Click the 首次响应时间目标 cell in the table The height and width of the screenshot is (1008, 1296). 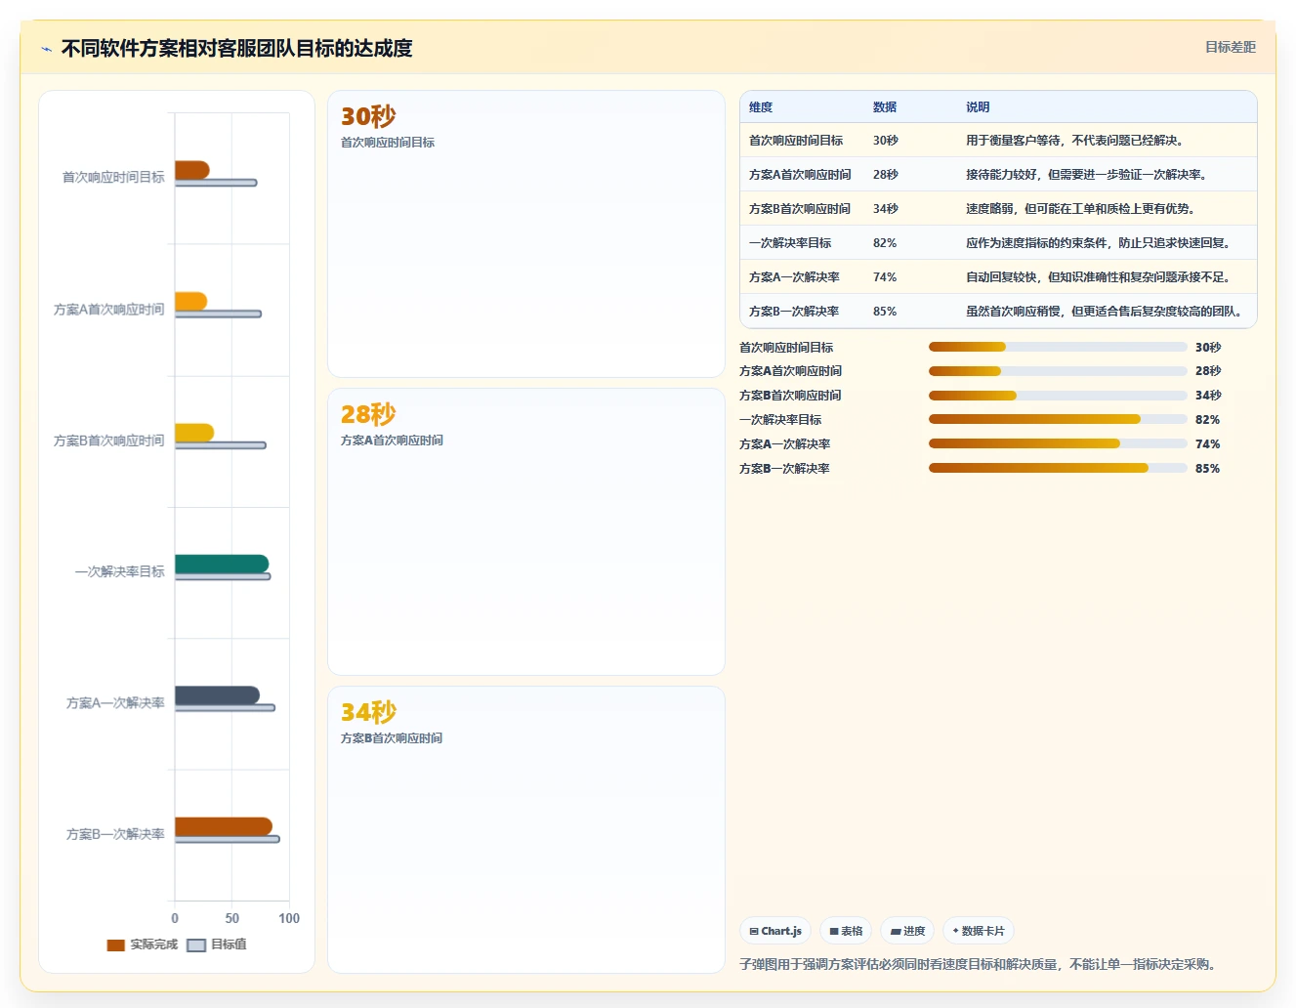click(x=796, y=141)
